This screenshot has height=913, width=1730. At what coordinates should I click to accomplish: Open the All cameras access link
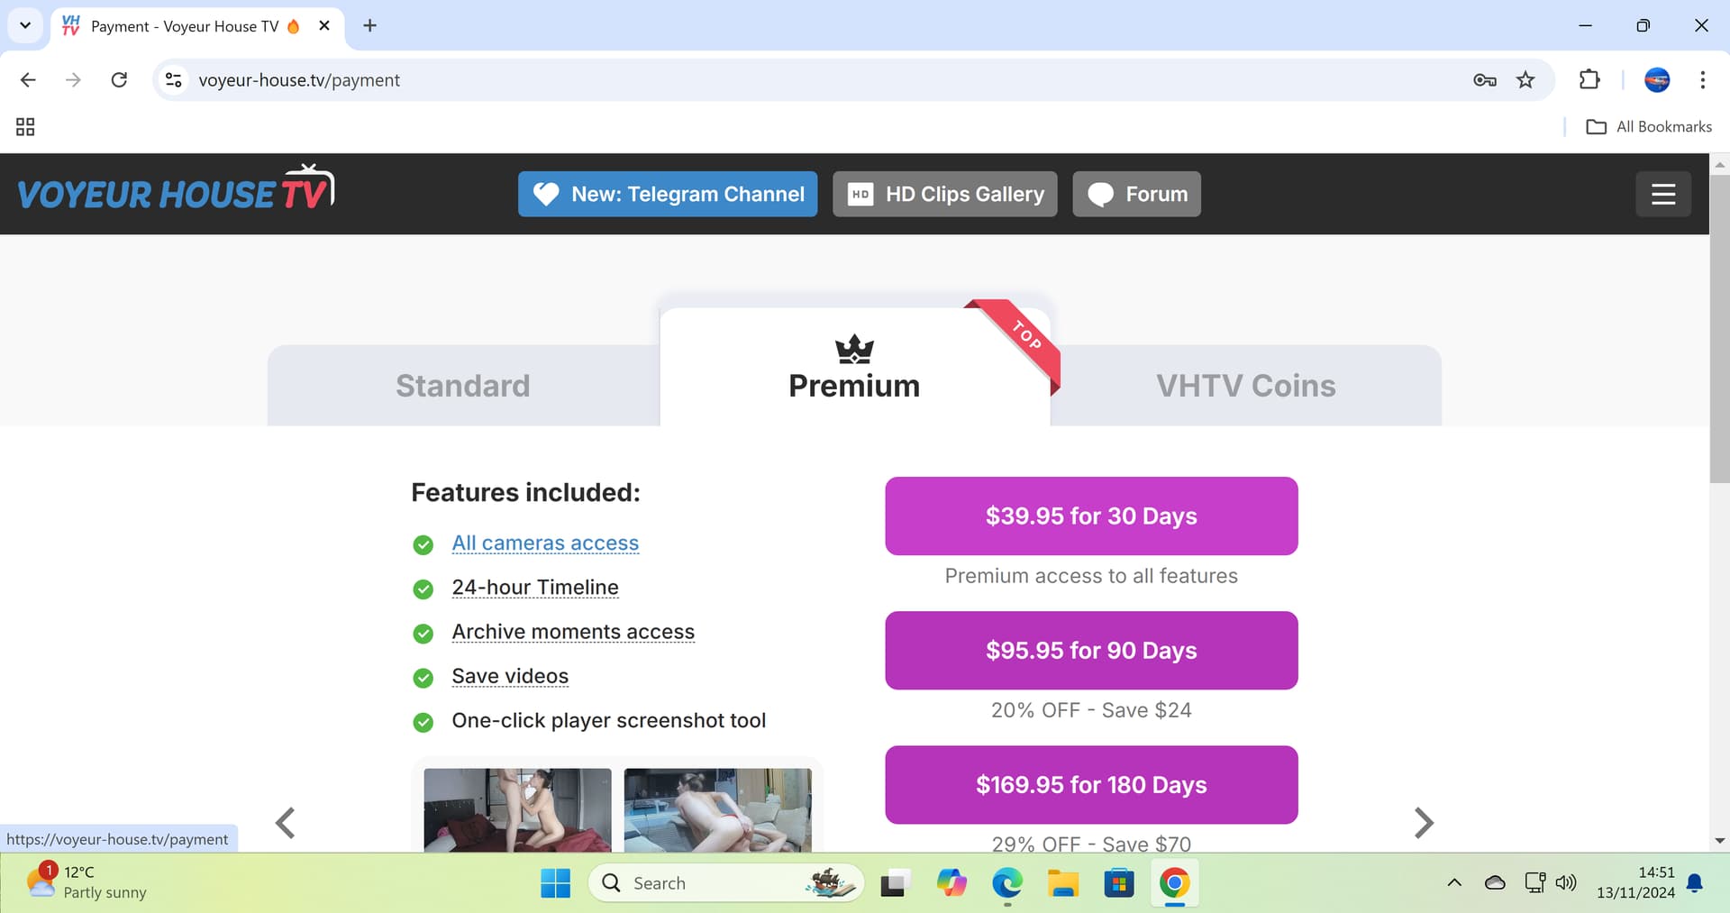tap(545, 543)
